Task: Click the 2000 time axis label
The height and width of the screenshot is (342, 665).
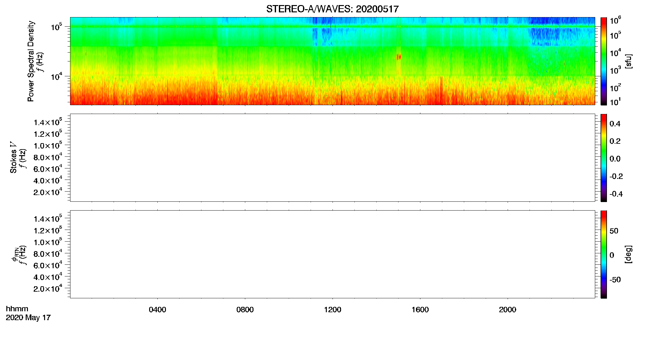Action: coord(508,310)
